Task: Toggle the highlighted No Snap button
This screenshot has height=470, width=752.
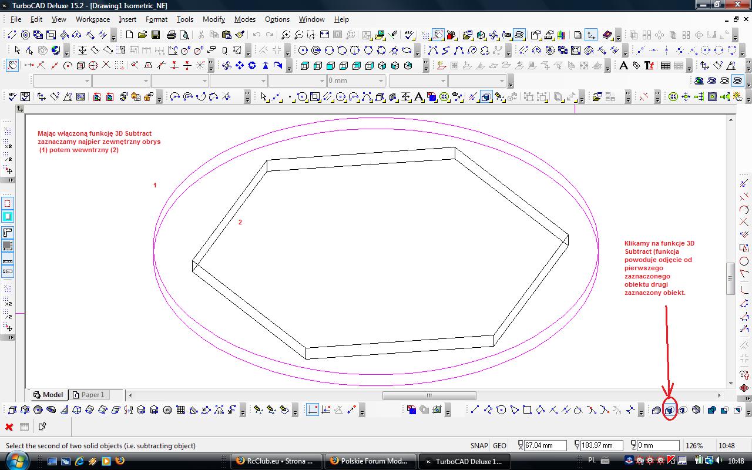Action: pos(12,65)
